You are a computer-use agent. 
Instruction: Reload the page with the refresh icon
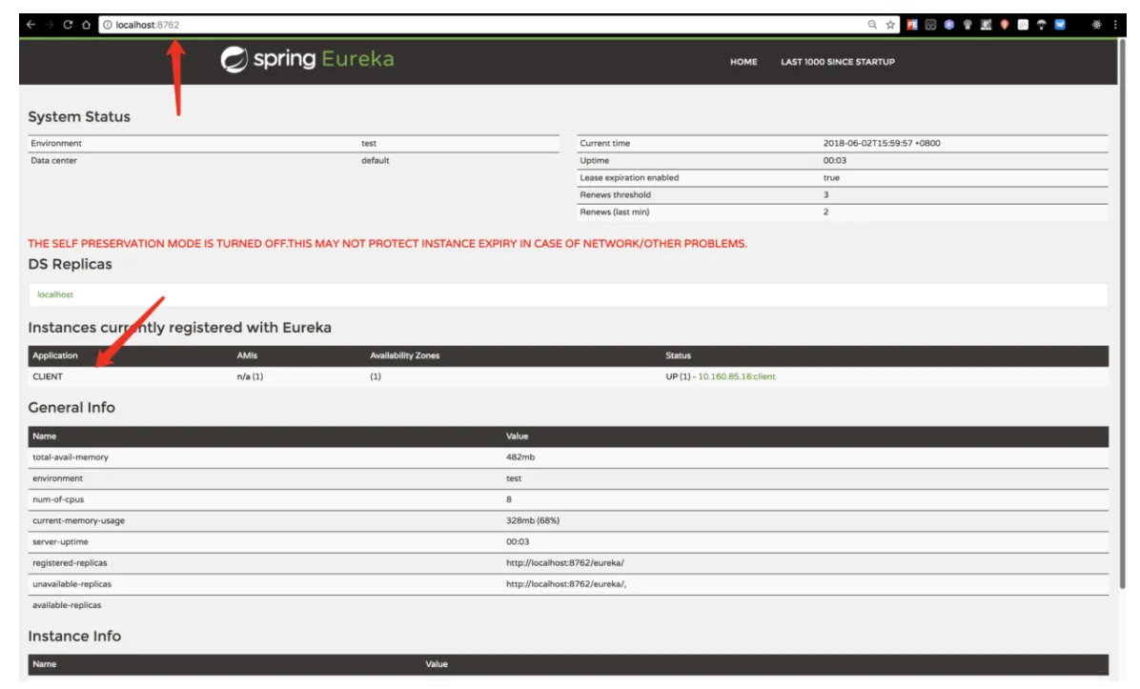[x=68, y=25]
